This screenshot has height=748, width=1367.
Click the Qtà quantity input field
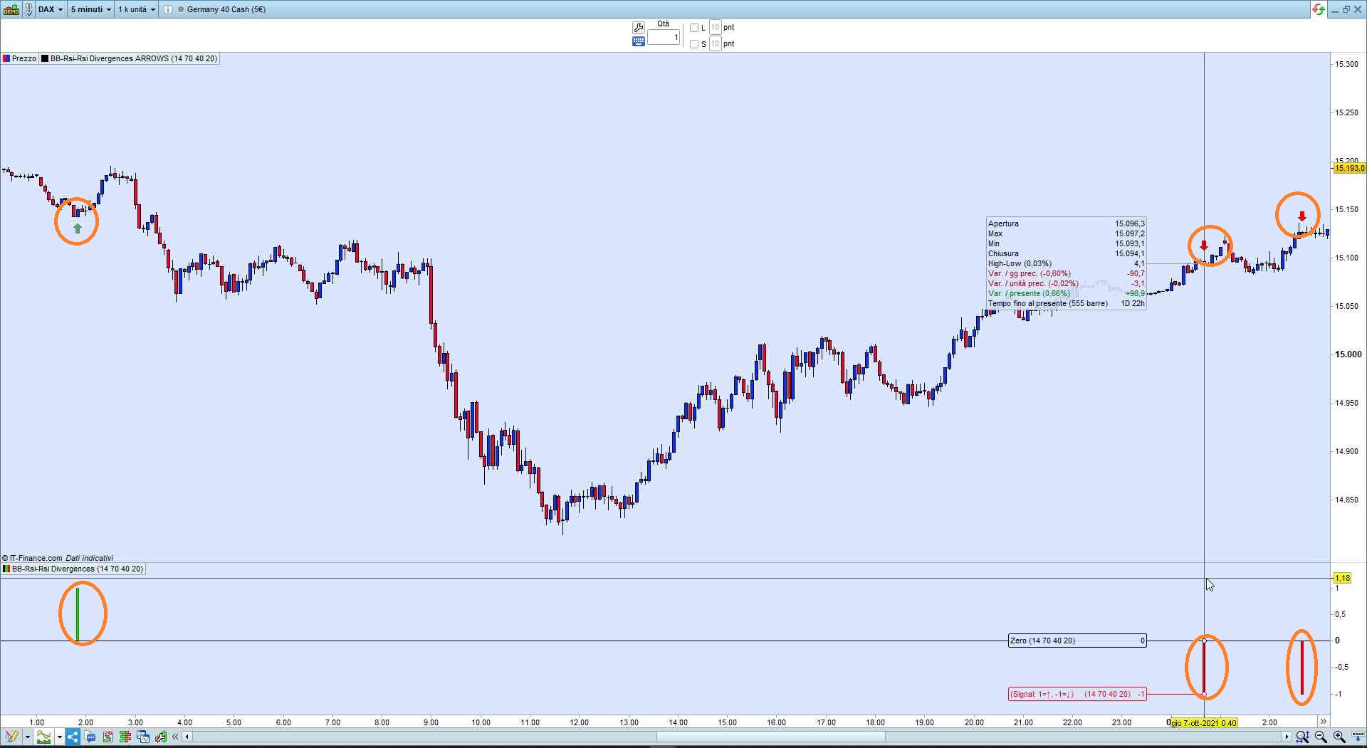664,37
